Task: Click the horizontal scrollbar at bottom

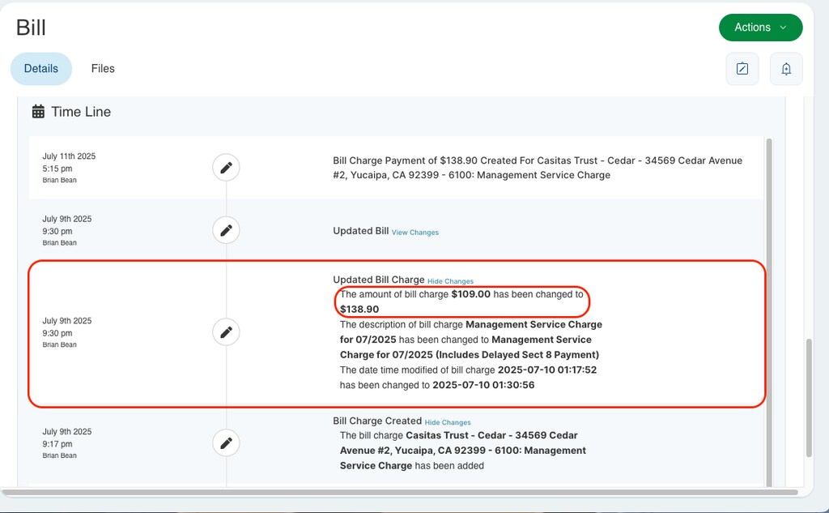Action: tap(400, 492)
